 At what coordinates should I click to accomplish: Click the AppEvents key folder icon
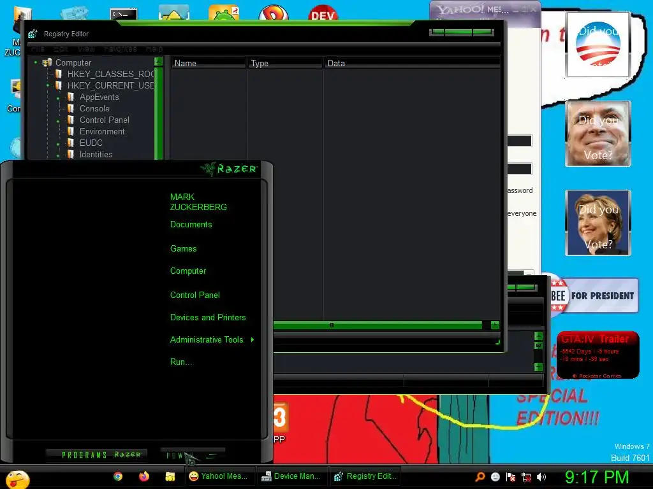click(x=71, y=97)
